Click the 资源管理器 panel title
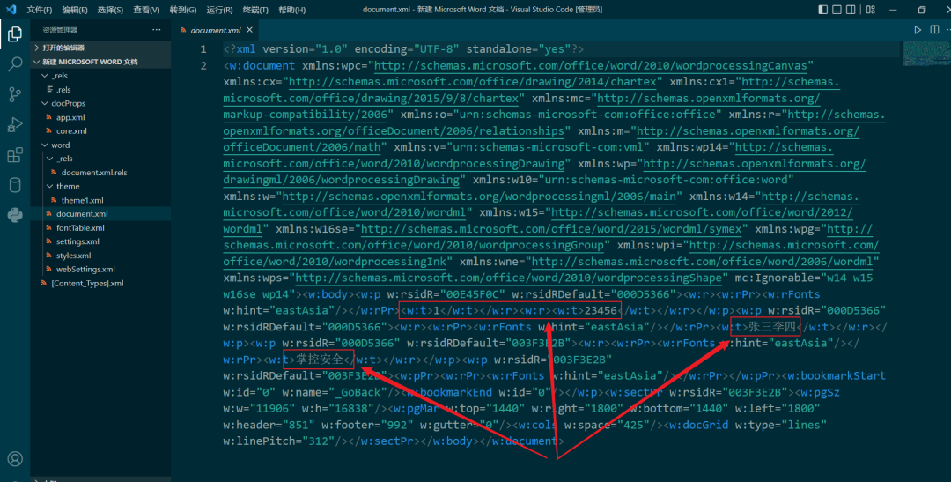 pos(60,30)
